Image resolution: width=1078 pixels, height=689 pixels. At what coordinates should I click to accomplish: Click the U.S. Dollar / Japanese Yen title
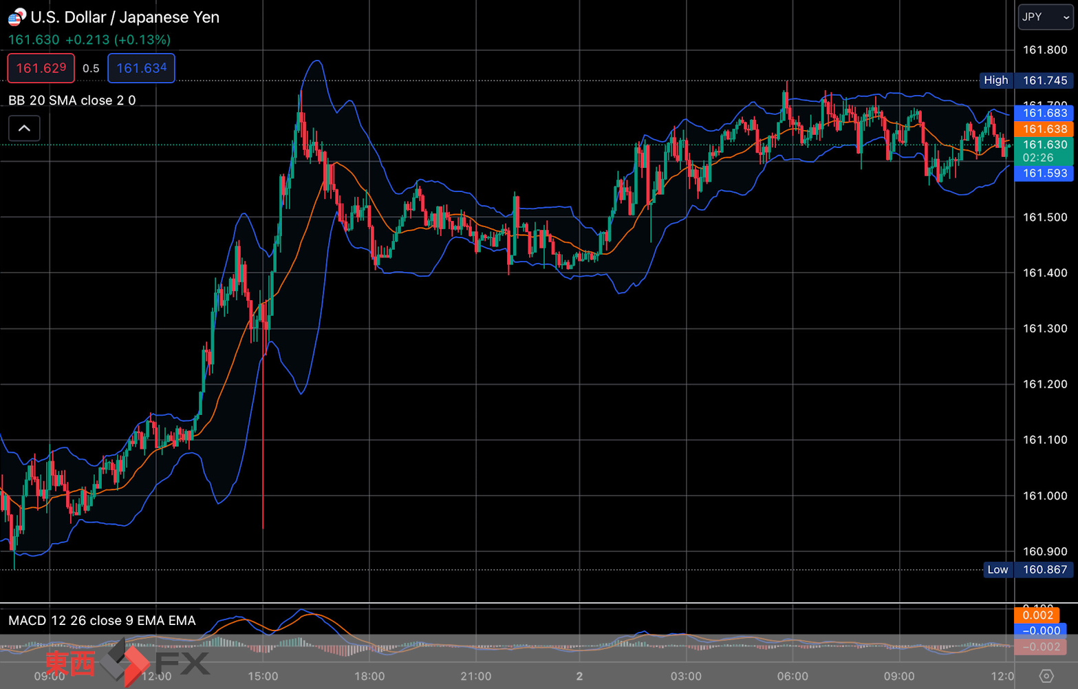coord(125,17)
